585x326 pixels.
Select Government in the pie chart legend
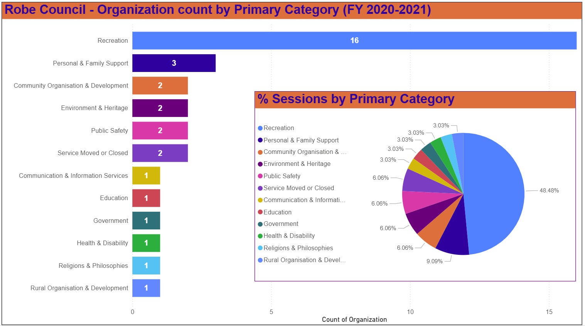pyautogui.click(x=281, y=224)
